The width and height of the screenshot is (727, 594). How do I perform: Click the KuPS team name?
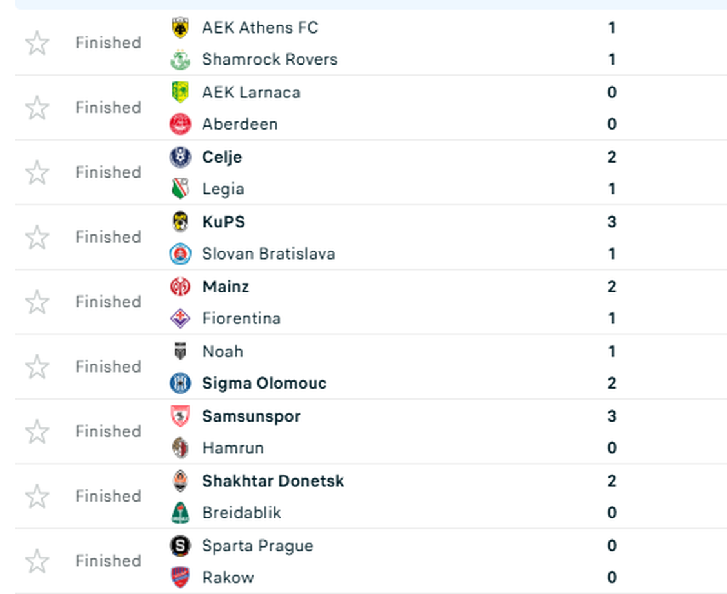tap(223, 222)
